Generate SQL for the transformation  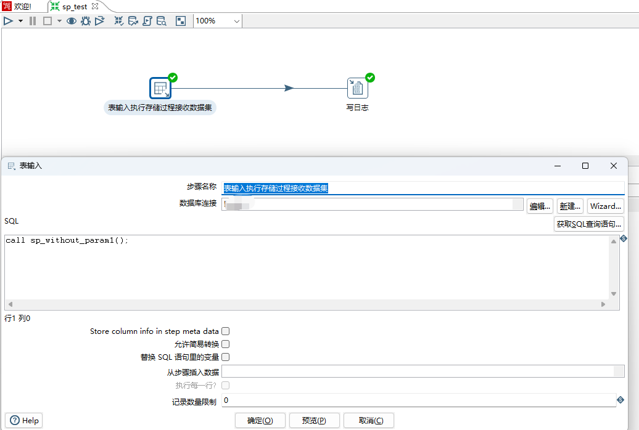coord(147,21)
